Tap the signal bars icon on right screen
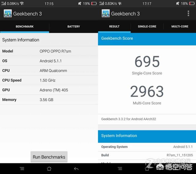The width and height of the screenshot is (196, 174). pos(101,3)
